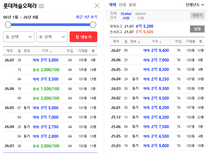
Task: Click the 타입 header in the right table
Action: [178, 42]
